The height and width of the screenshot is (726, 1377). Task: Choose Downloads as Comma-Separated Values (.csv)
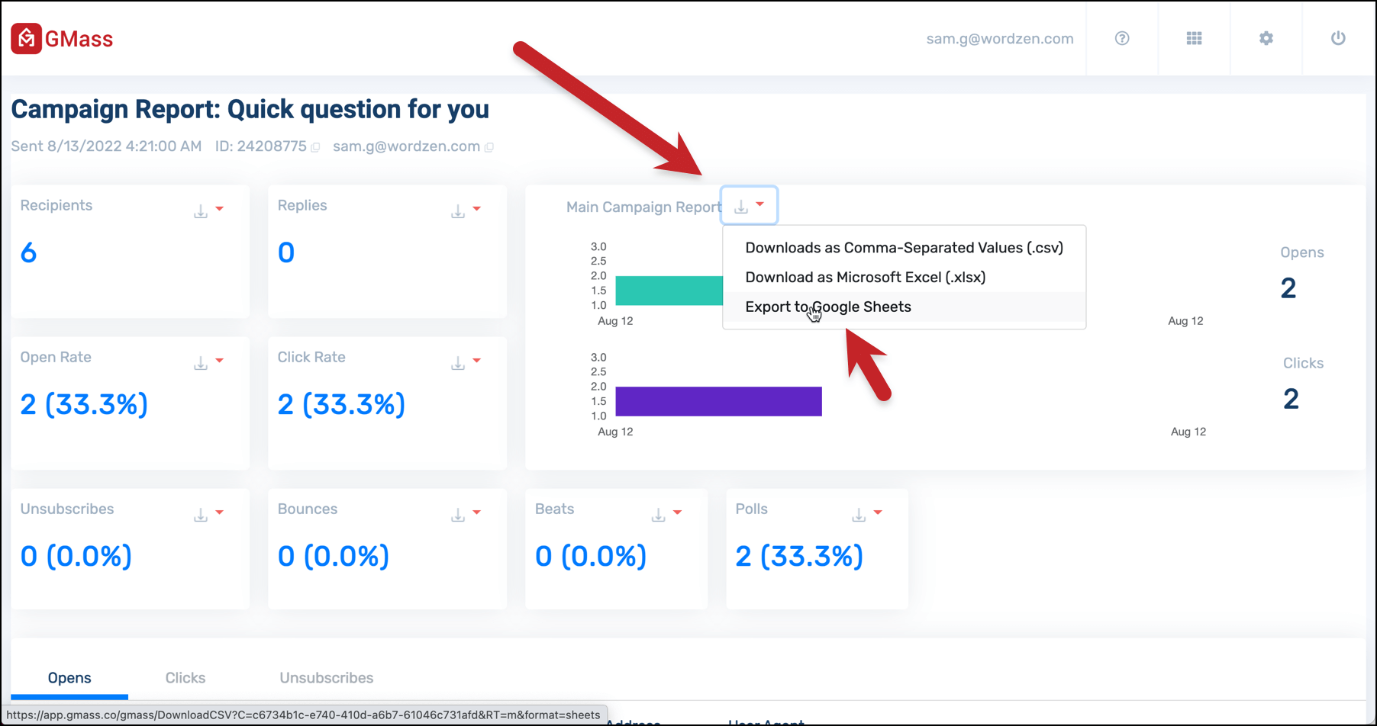click(904, 248)
